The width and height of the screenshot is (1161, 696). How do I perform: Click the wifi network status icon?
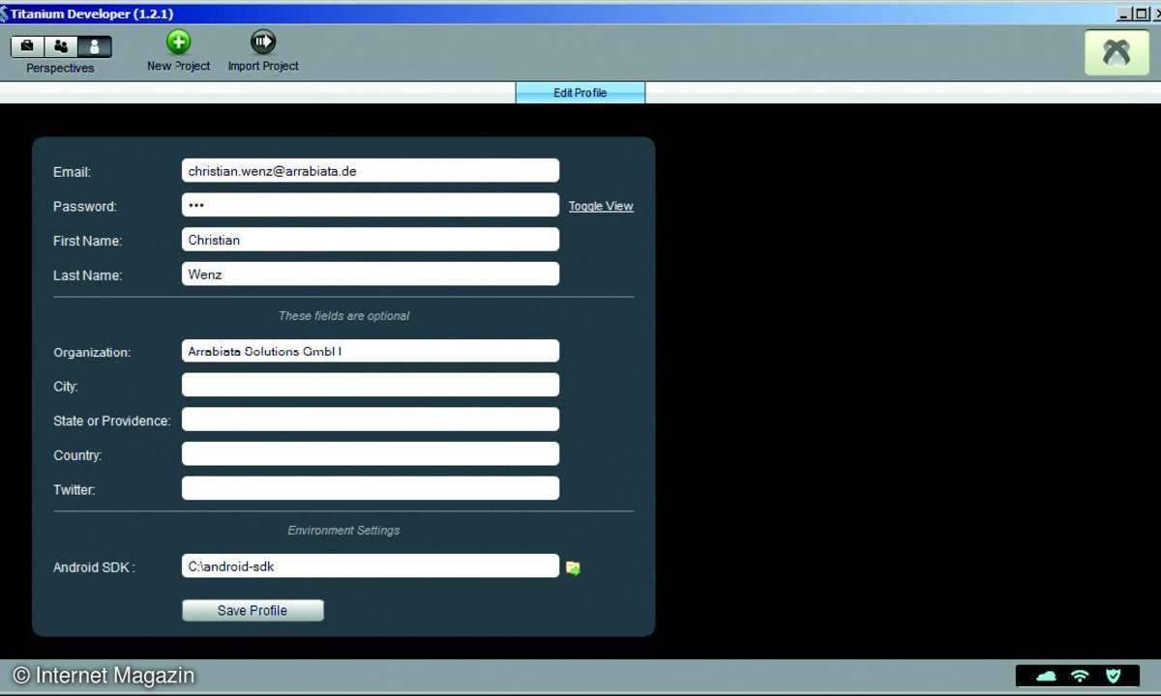(x=1080, y=676)
